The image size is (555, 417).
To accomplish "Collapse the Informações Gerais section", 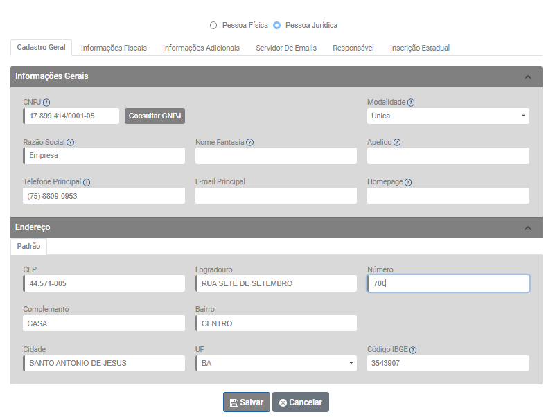I will coord(528,77).
